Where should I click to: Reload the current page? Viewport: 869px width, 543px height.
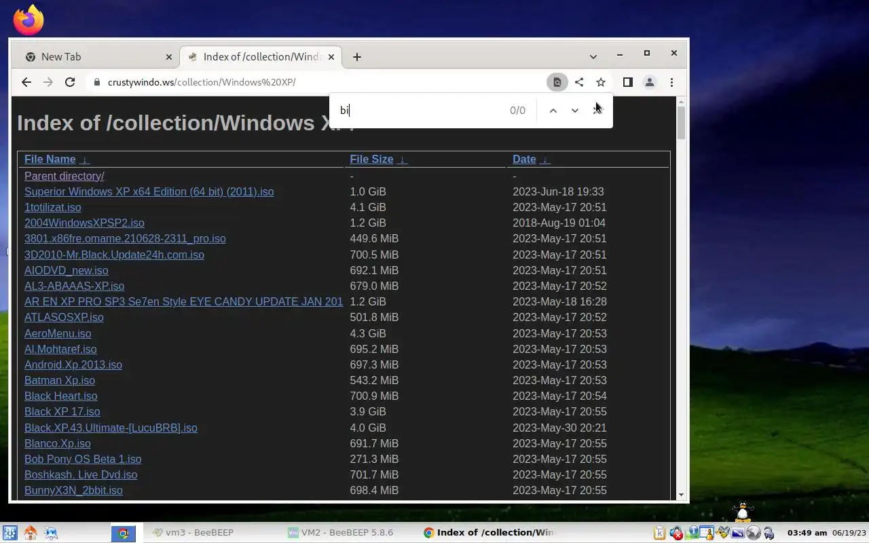click(70, 82)
